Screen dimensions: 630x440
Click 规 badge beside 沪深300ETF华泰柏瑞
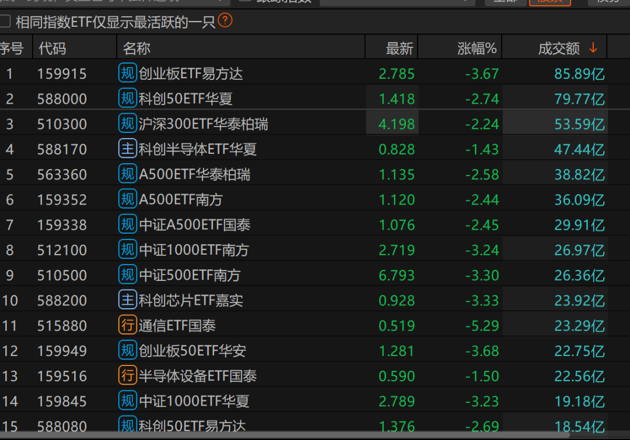point(128,123)
